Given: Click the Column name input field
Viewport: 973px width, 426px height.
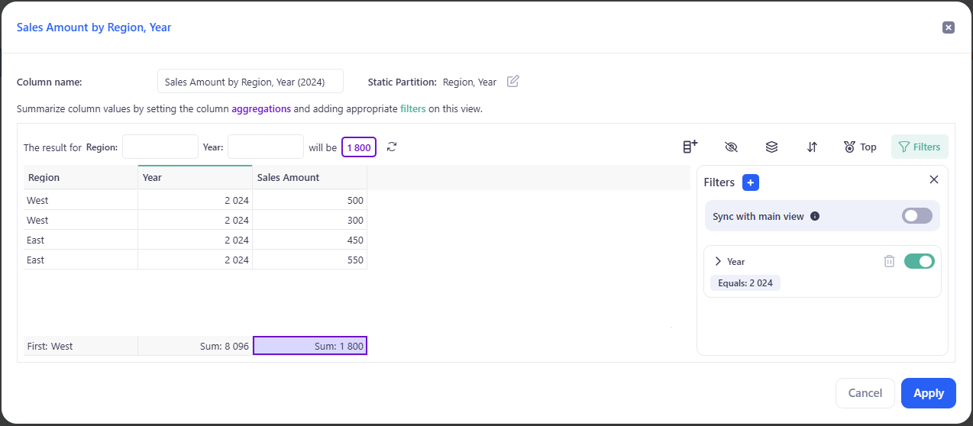Looking at the screenshot, I should 250,82.
